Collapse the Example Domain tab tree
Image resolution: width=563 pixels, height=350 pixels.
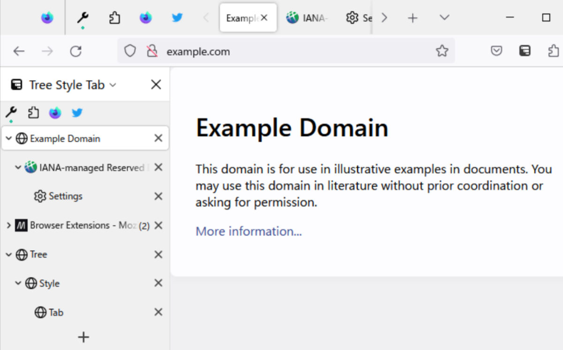point(9,139)
